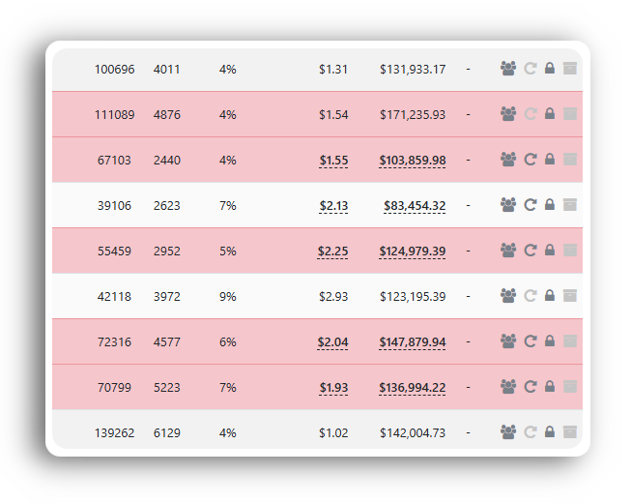631x503 pixels.
Task: Click lock icon in the $147,879.94 row
Action: pyautogui.click(x=550, y=341)
